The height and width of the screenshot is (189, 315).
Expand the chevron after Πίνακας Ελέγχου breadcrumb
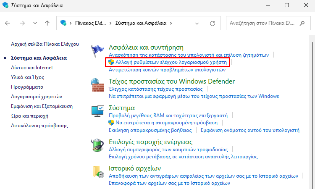[x=110, y=23]
